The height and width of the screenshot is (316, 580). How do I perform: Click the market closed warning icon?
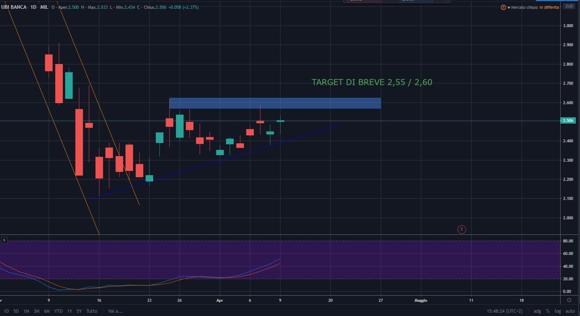pos(503,7)
